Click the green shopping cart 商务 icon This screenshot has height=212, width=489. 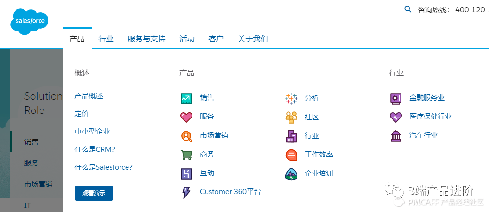[x=186, y=155]
